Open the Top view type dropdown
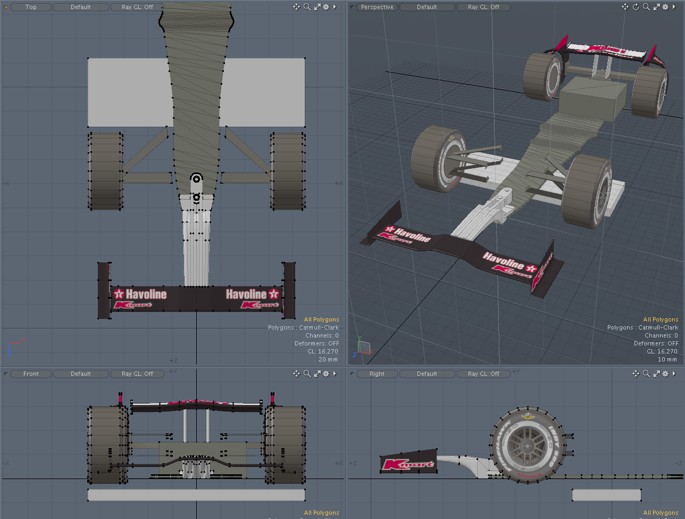 [x=31, y=7]
